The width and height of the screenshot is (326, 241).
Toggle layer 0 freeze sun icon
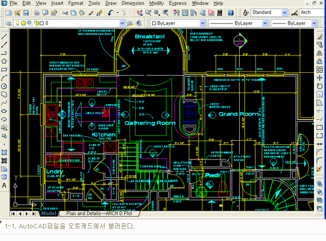pos(23,23)
